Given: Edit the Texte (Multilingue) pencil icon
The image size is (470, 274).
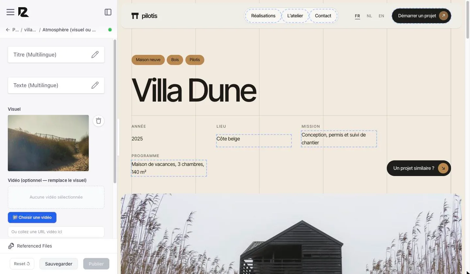Looking at the screenshot, I should [x=95, y=85].
